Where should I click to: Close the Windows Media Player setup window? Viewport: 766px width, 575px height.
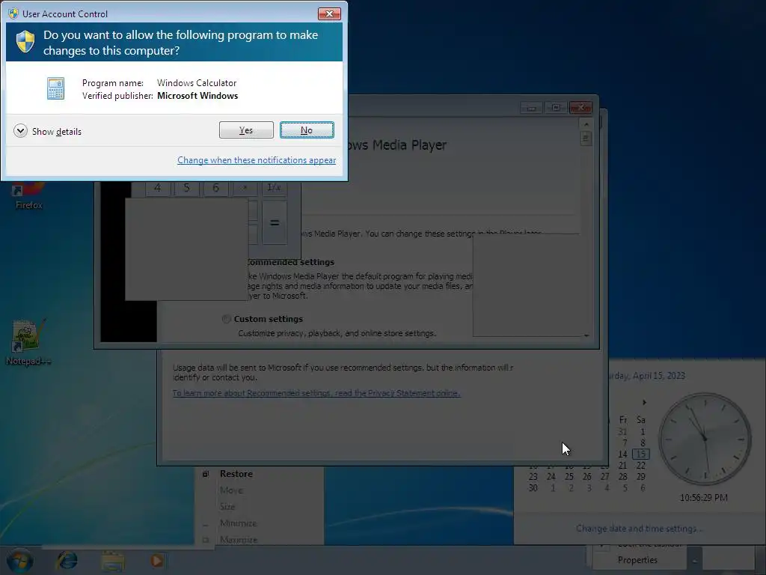click(x=580, y=108)
